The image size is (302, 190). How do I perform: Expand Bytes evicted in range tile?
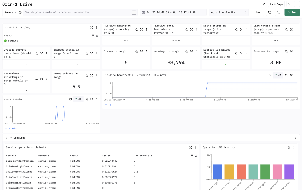(91, 75)
